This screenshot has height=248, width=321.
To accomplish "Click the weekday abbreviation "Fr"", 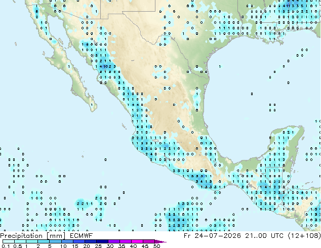I will [187, 236].
